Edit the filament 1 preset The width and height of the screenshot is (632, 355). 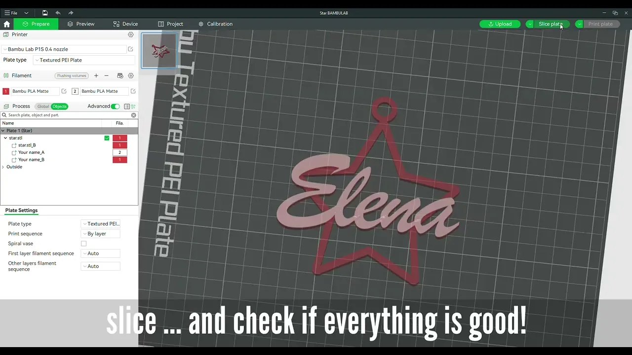click(64, 91)
